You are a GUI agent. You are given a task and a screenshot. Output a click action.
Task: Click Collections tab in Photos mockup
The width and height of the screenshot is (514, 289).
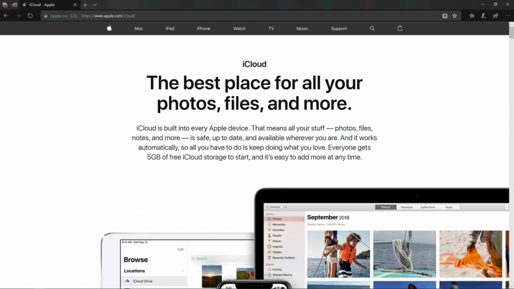428,207
